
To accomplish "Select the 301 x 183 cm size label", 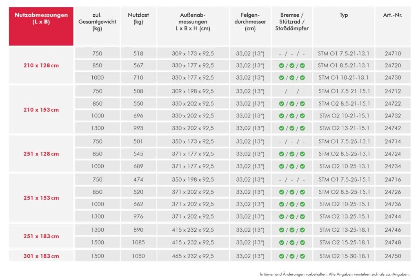I will (41, 256).
